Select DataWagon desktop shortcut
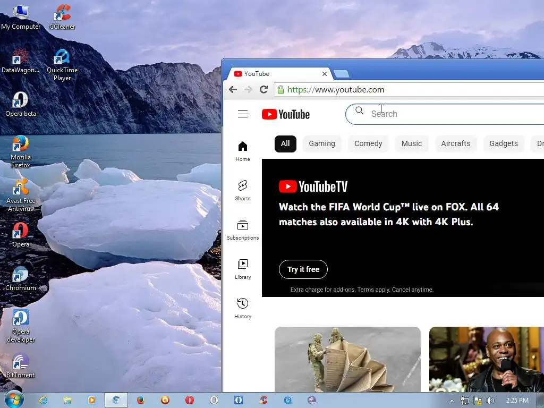 click(21, 61)
